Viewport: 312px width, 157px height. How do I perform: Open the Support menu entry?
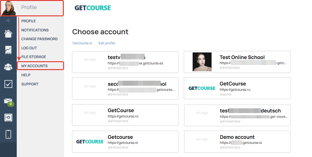pos(30,84)
